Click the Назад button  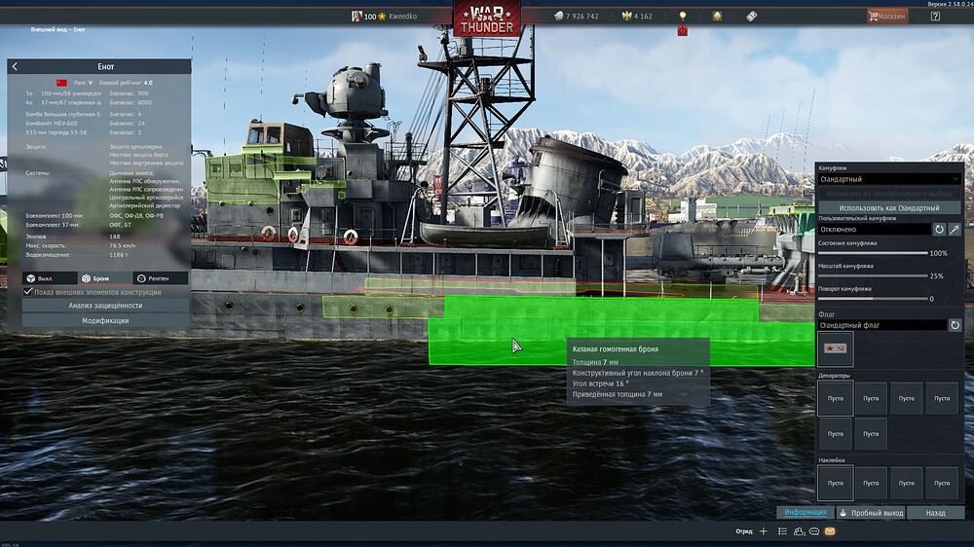pyautogui.click(x=935, y=513)
